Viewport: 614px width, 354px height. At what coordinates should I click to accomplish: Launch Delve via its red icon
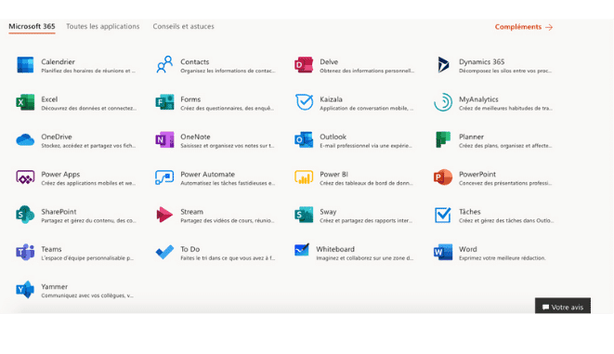pyautogui.click(x=304, y=65)
